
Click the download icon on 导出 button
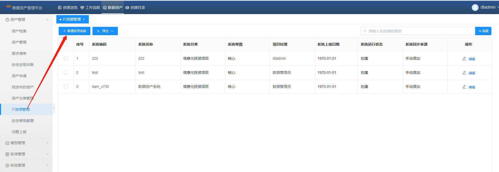[x=98, y=31]
